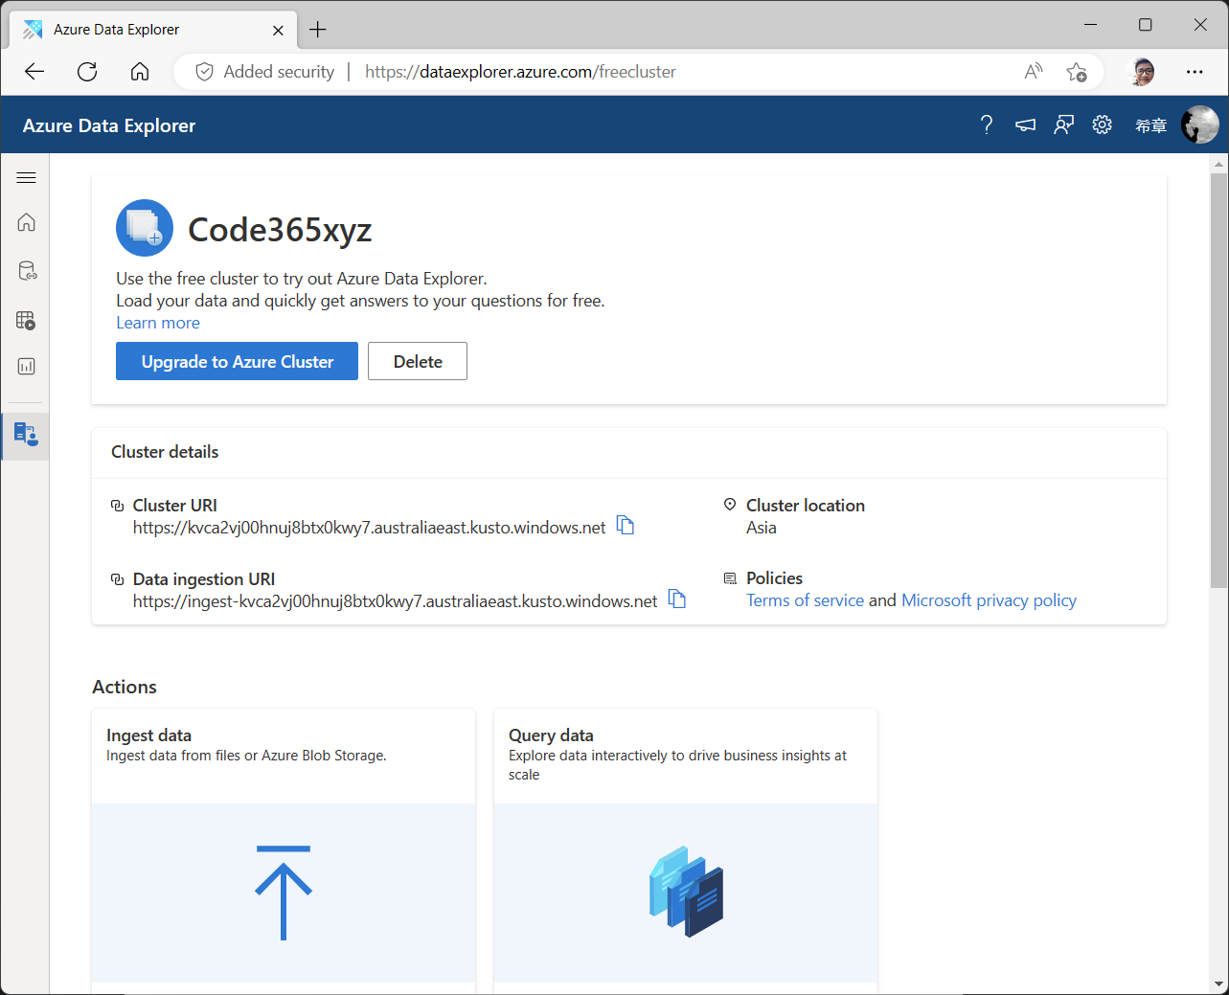Viewport: 1229px width, 995px height.
Task: Open the What's new megaphone icon
Action: click(1025, 124)
